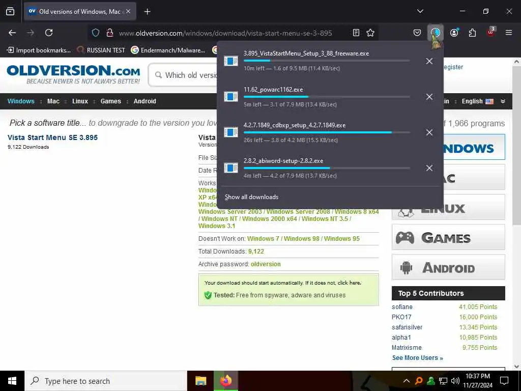Open contributor sofiane profile
Viewport: 521px width, 391px height.
[x=402, y=307]
